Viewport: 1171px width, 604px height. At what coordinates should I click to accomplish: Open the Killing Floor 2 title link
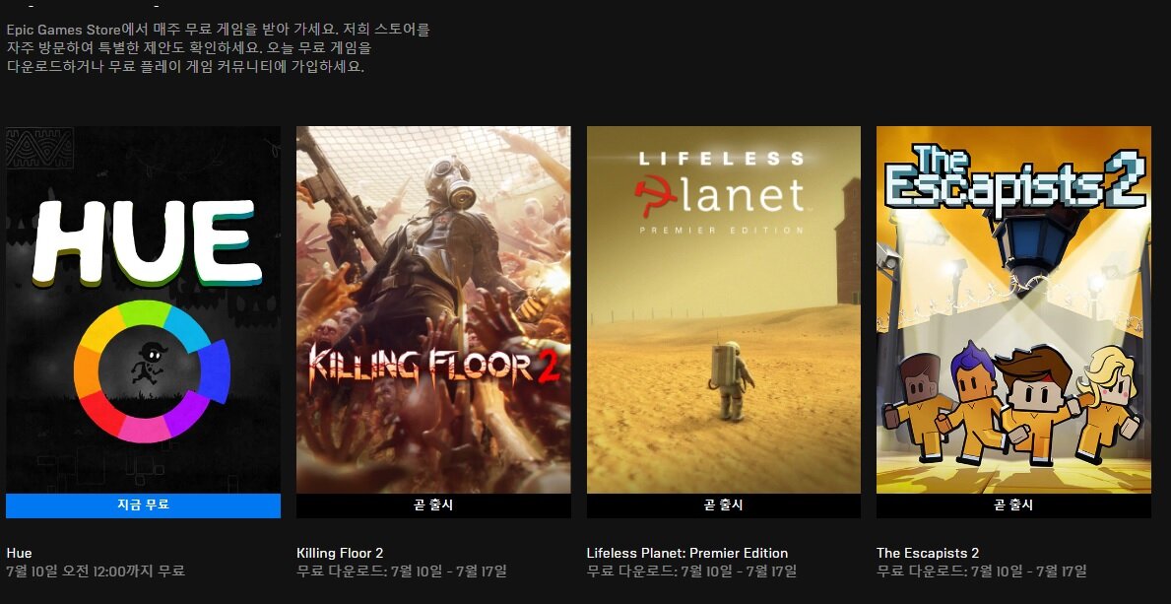pos(340,553)
